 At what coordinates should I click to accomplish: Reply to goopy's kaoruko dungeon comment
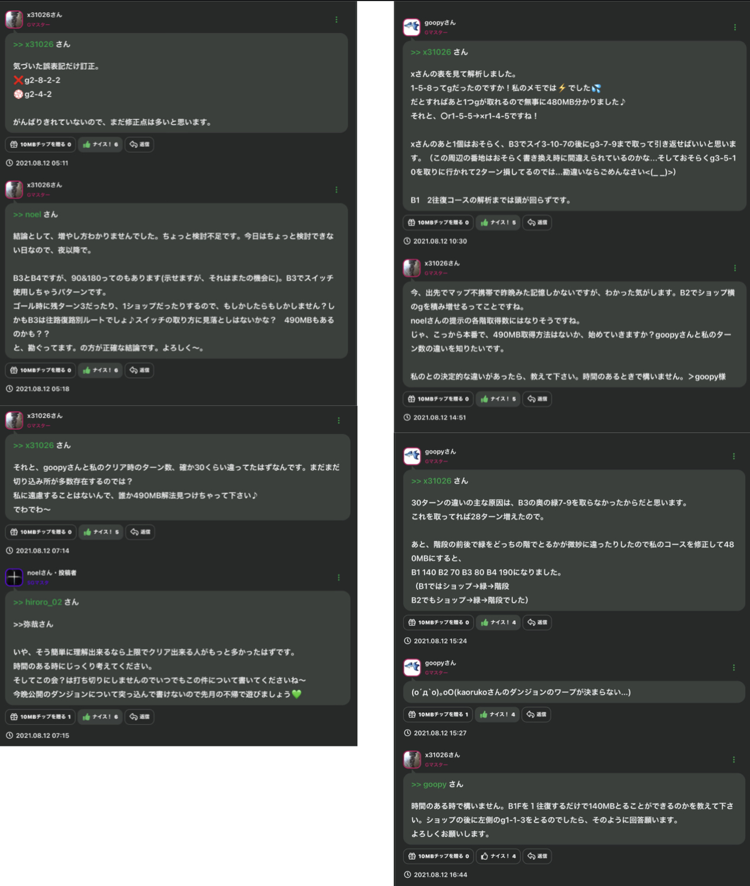click(x=537, y=714)
